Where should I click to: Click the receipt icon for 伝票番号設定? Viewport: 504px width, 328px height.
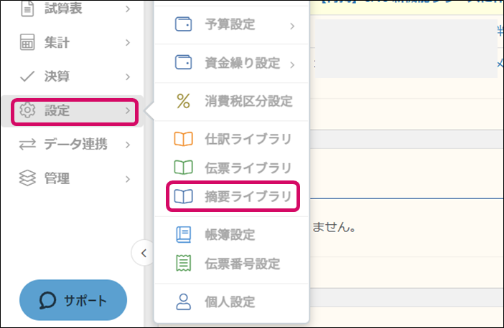184,264
